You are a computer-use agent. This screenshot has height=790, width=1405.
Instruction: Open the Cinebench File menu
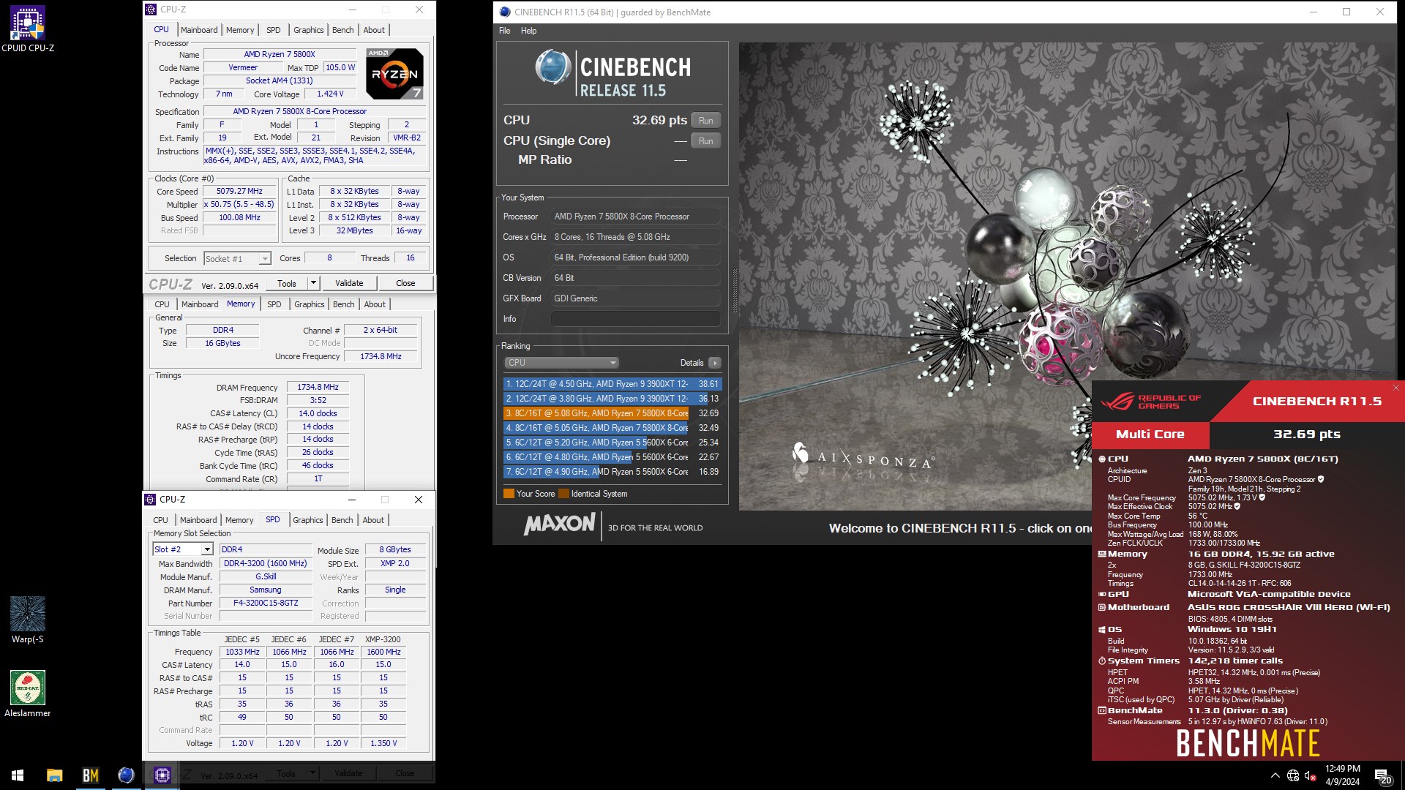(504, 31)
